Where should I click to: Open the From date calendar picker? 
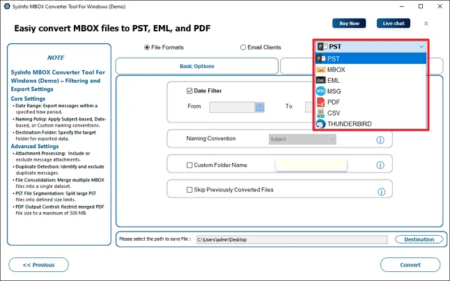click(260, 107)
